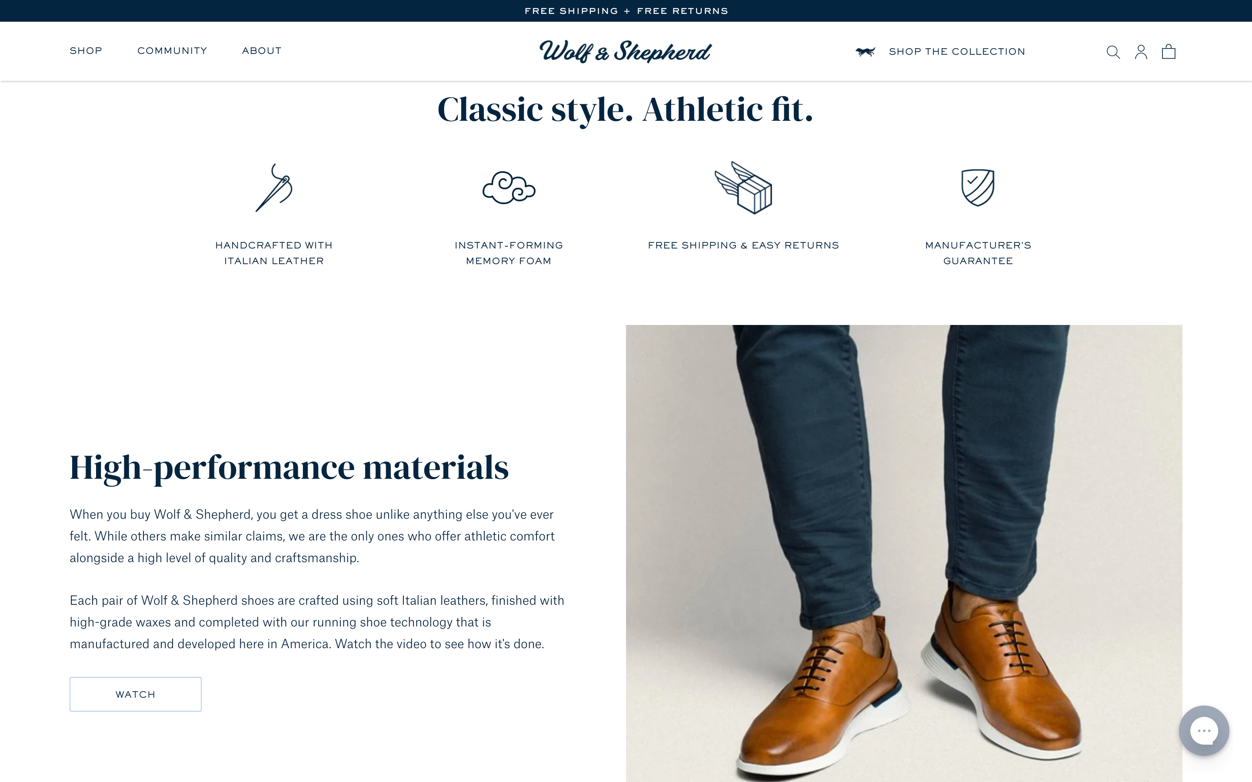Click the Handcrafted with Italian Leather label
The width and height of the screenshot is (1252, 782).
(x=274, y=253)
